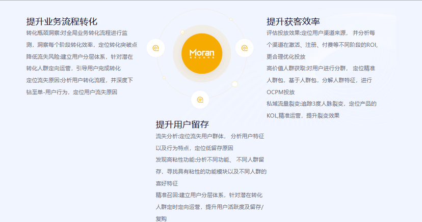Viewport: 422px width, 222px height.
Task: Click the line starting 评估投放效果
Action: click(321, 33)
